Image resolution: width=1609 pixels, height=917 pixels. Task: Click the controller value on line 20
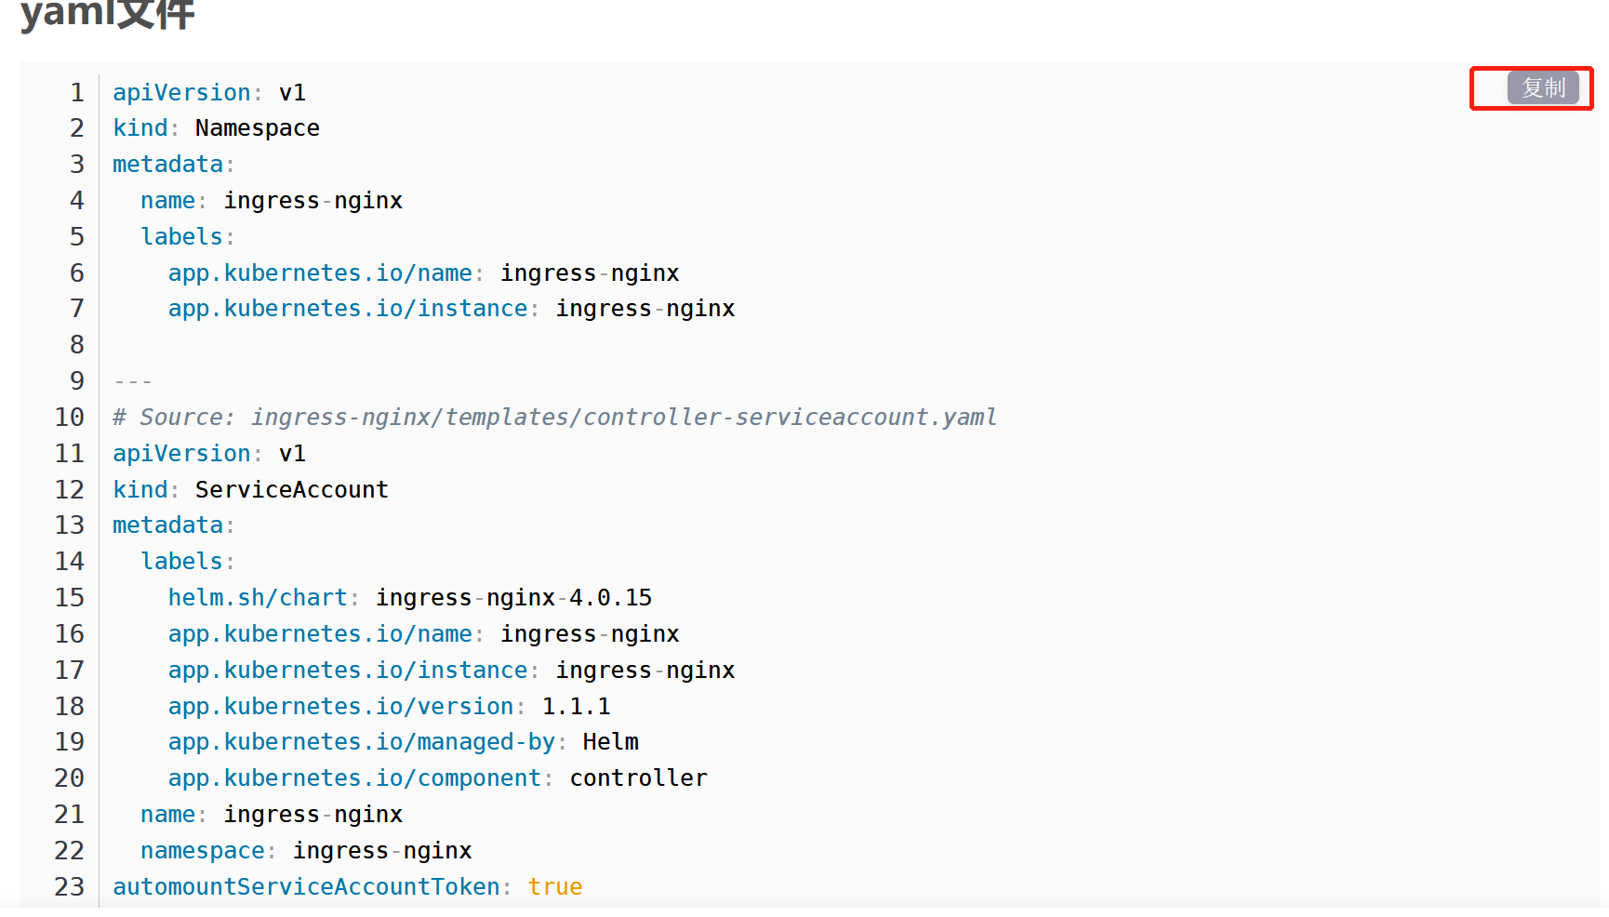[638, 778]
